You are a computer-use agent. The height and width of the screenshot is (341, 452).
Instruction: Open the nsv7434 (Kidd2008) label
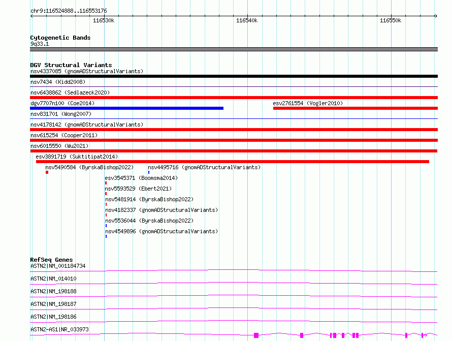tap(58, 82)
